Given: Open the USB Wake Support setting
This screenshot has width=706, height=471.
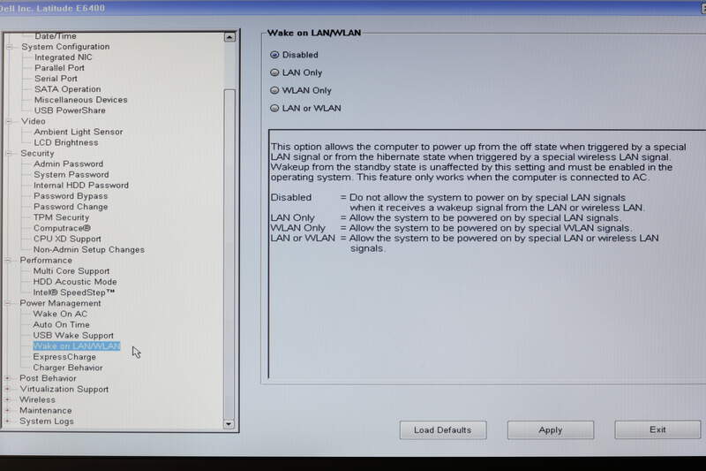Looking at the screenshot, I should (x=73, y=335).
